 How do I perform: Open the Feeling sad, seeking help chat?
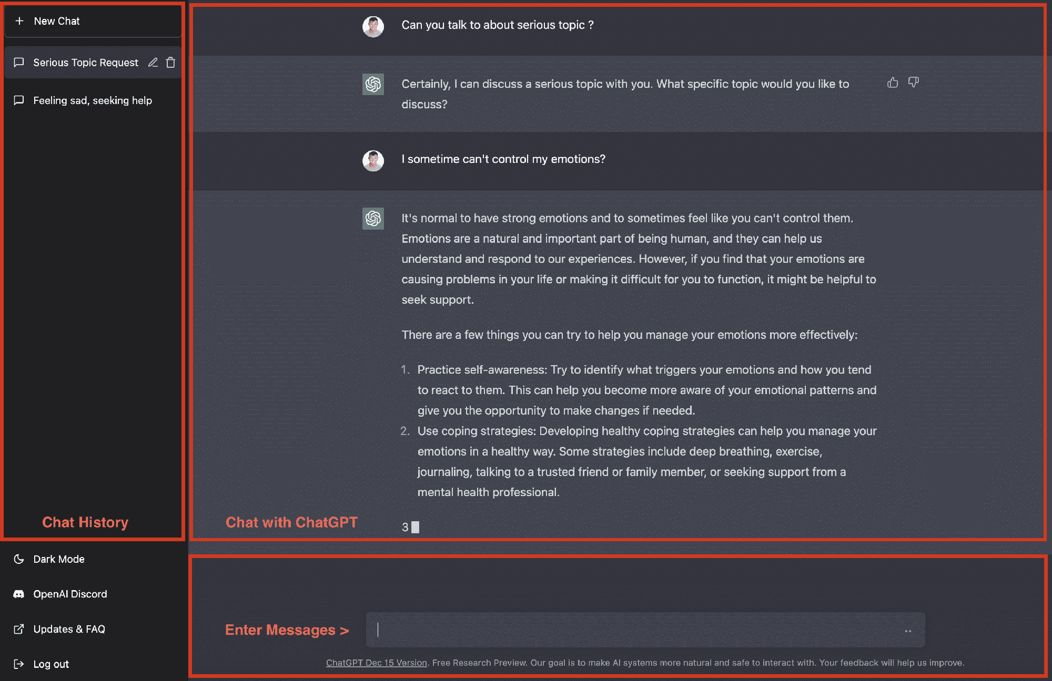(x=92, y=100)
